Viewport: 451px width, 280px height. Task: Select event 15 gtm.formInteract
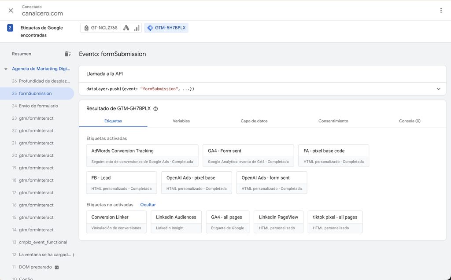click(x=37, y=217)
